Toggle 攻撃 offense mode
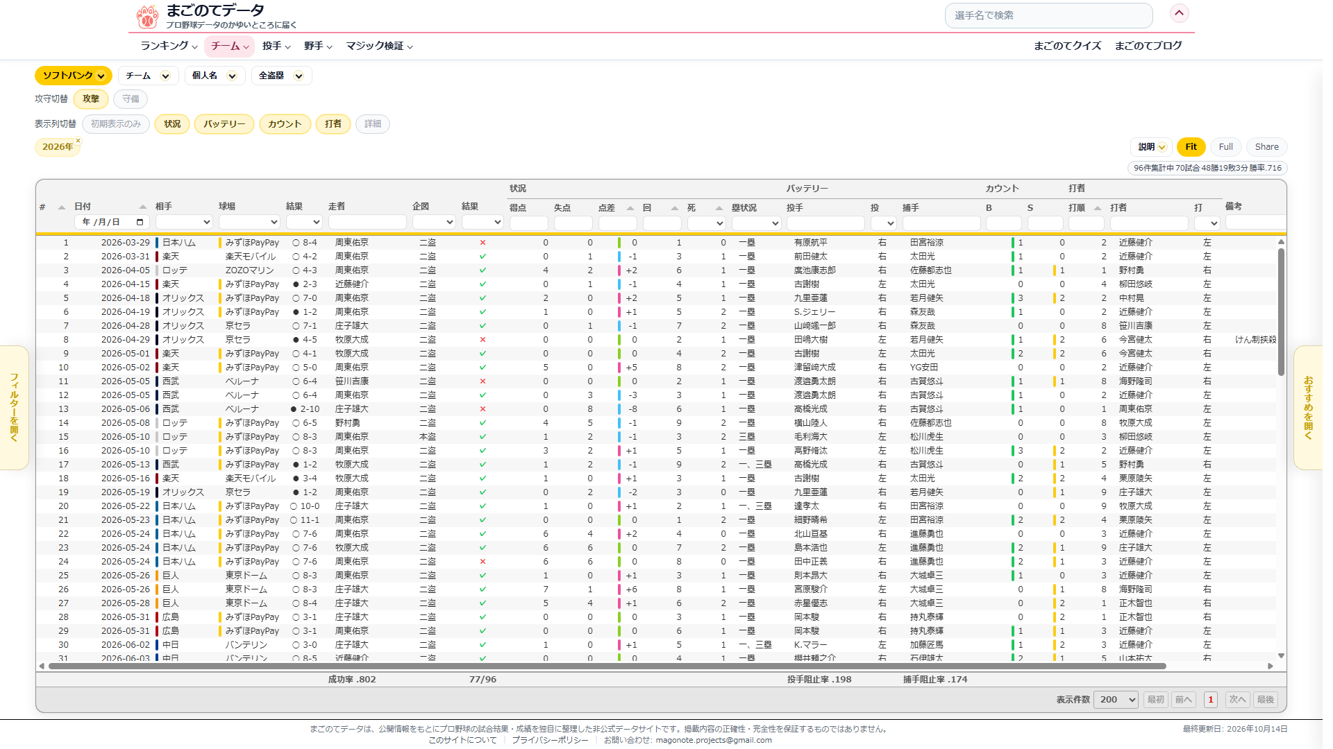 91,99
